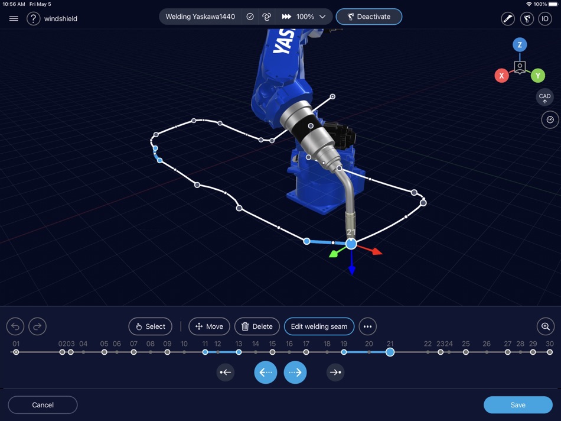Select timeline waypoint 15
Screen dimensions: 561x421
[x=272, y=352]
